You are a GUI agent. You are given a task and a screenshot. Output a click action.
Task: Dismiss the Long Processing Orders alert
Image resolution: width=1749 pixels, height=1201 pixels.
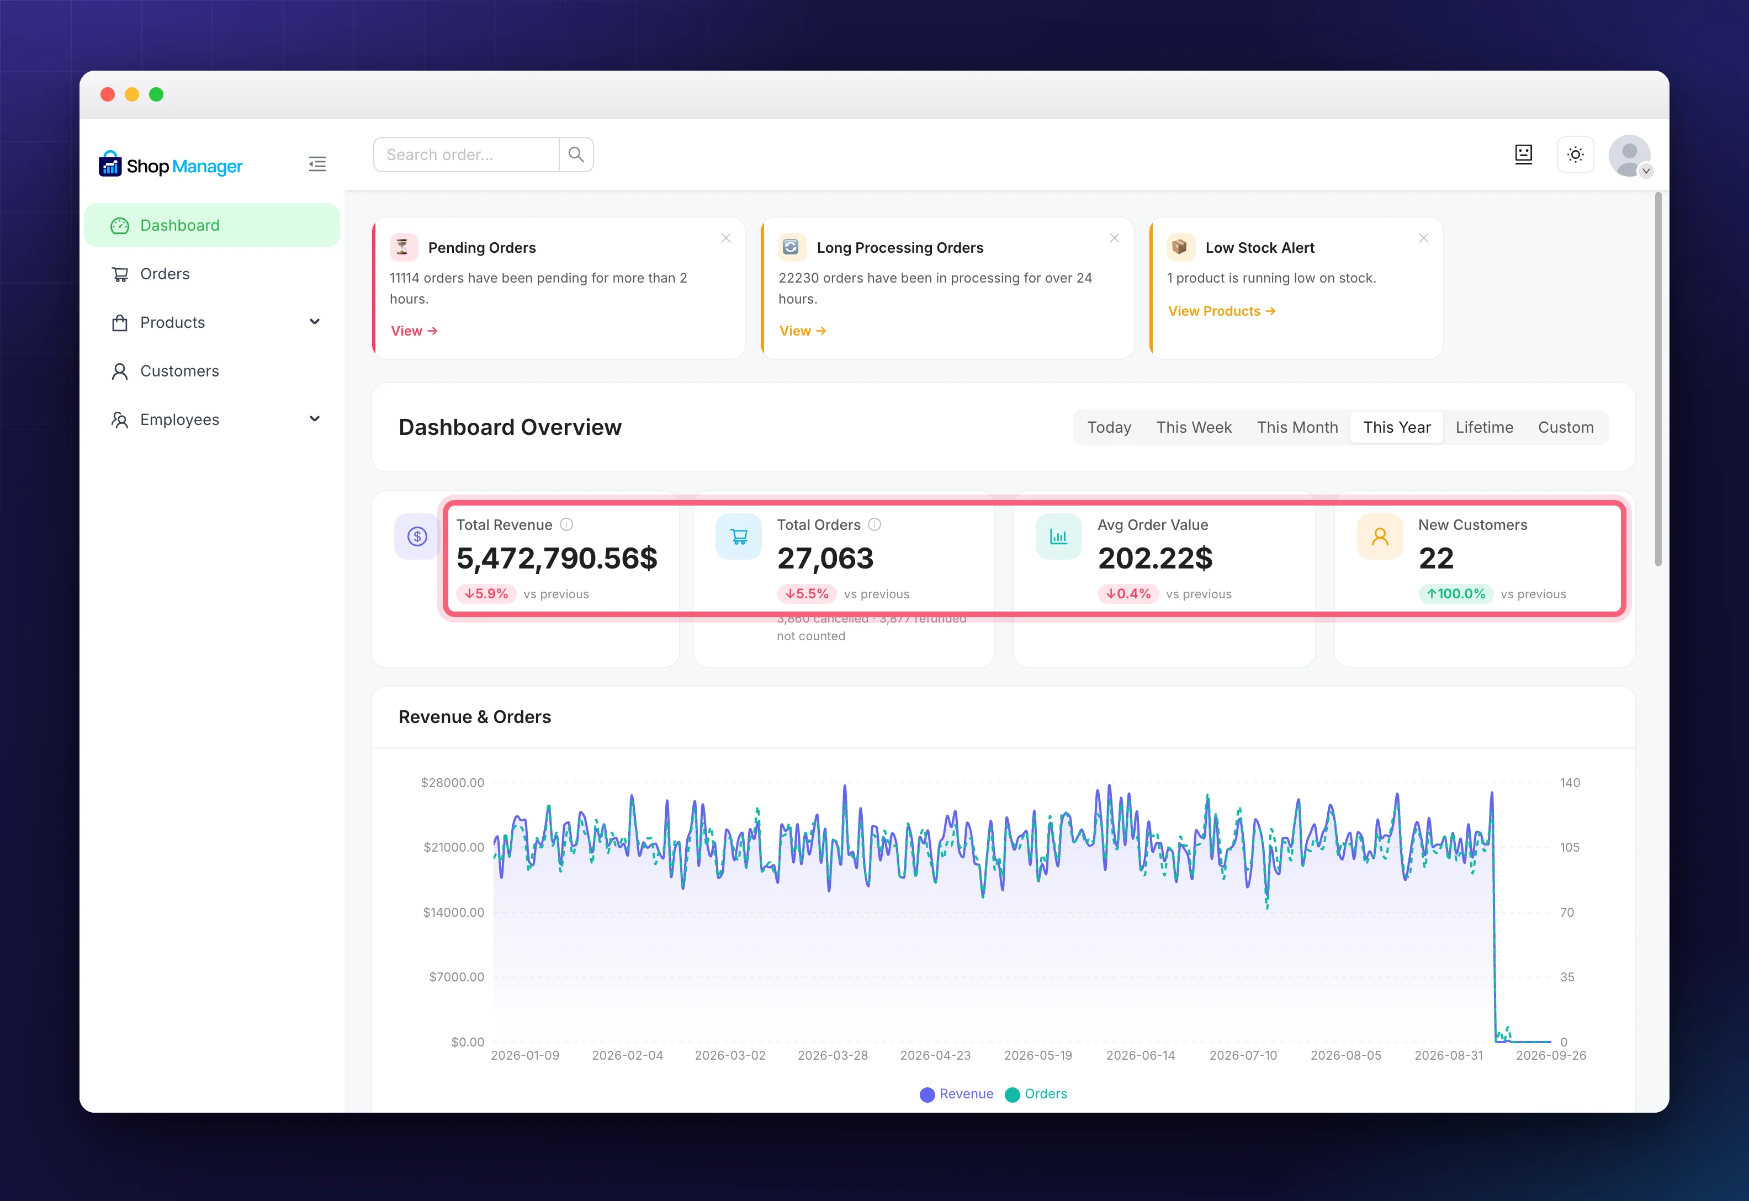(x=1114, y=238)
